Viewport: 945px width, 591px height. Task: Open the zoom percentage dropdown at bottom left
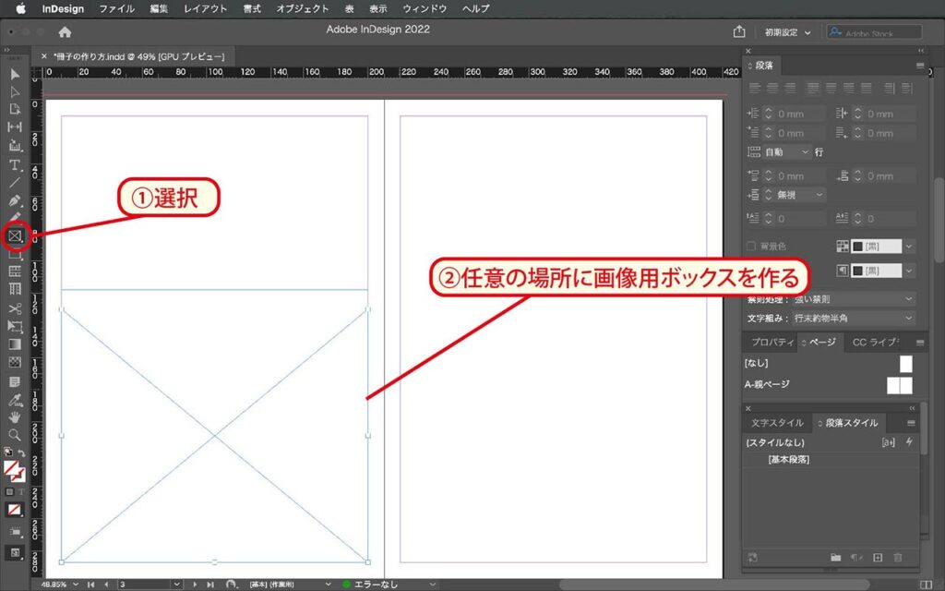tap(76, 584)
